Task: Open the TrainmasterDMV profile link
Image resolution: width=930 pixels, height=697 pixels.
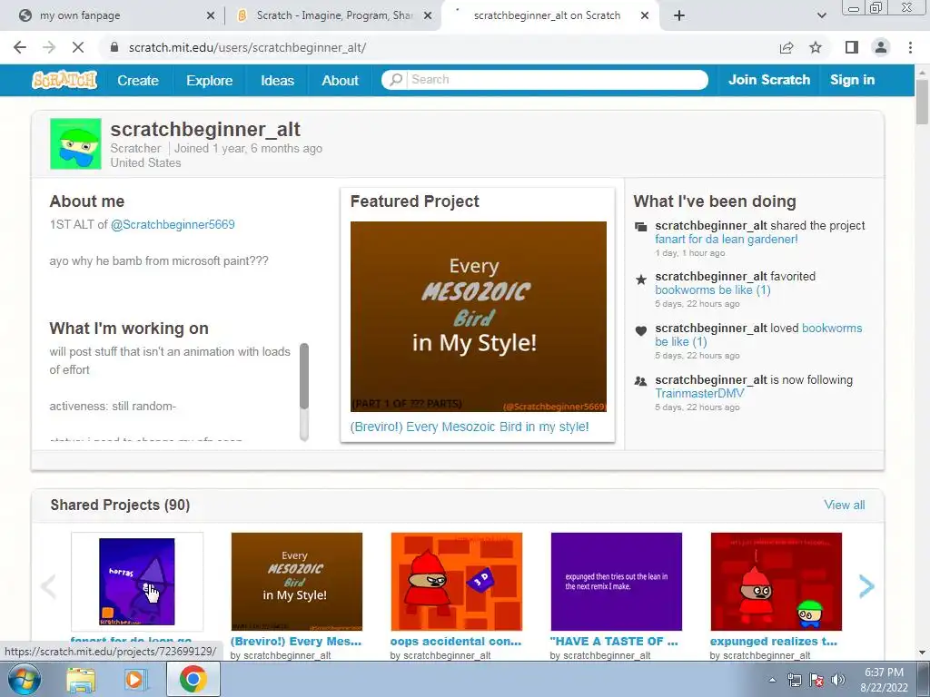Action: [699, 393]
